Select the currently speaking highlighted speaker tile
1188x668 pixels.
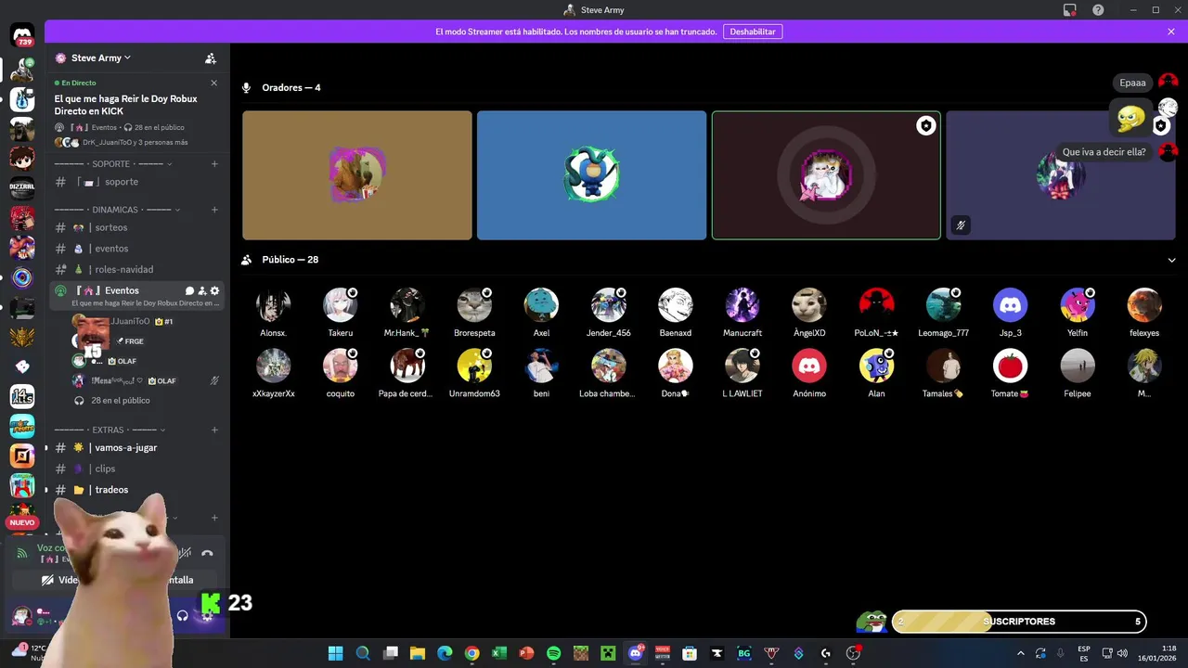pos(826,175)
